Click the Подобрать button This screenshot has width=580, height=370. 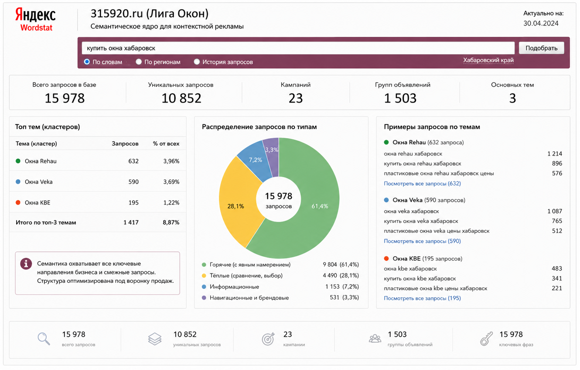point(541,48)
